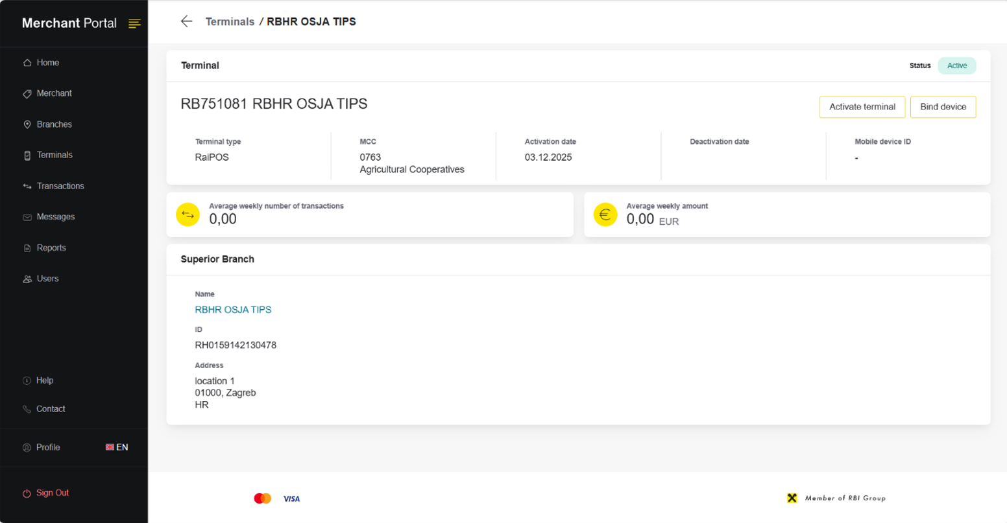
Task: Click RBHR OSJA TIPS in the breadcrumb
Action: point(311,21)
